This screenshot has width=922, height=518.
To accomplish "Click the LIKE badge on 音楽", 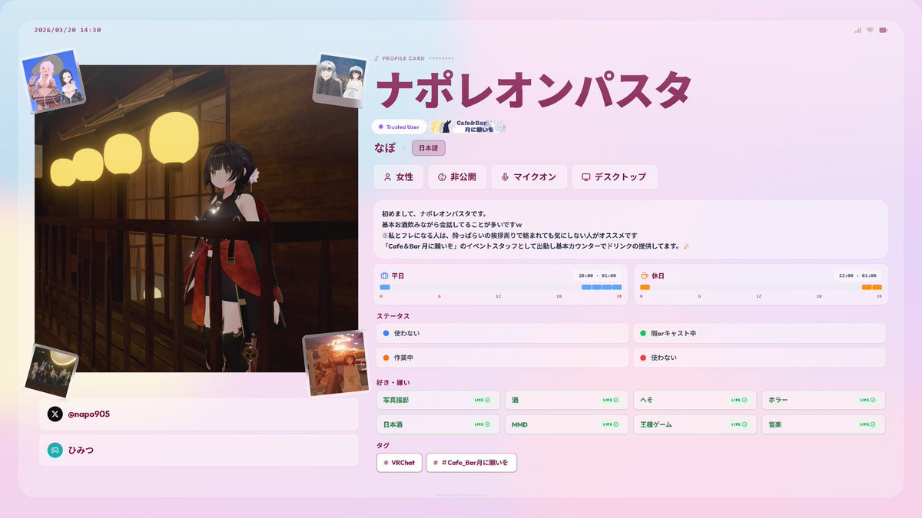I will (867, 424).
